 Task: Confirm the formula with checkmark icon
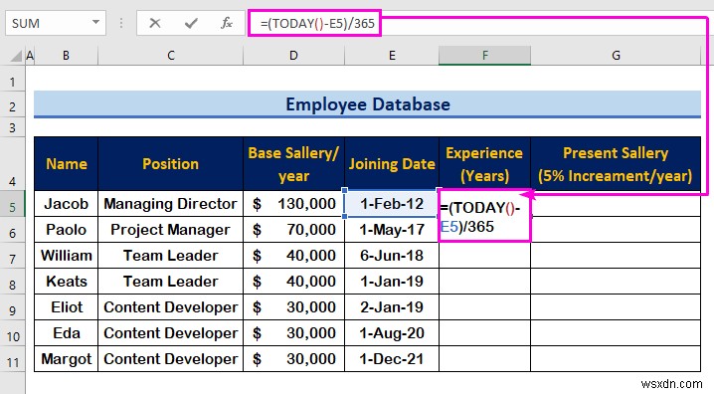point(191,23)
